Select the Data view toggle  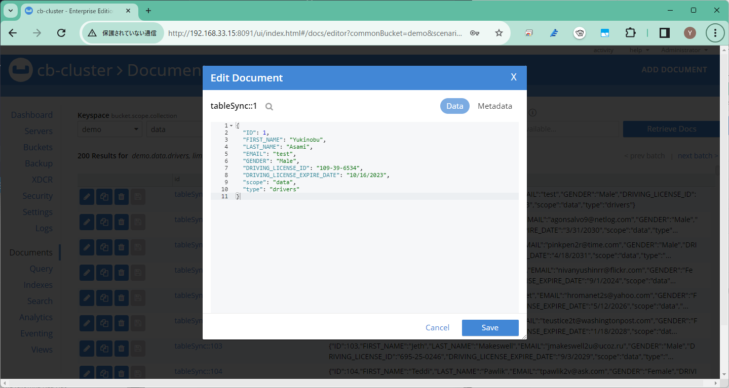(454, 106)
